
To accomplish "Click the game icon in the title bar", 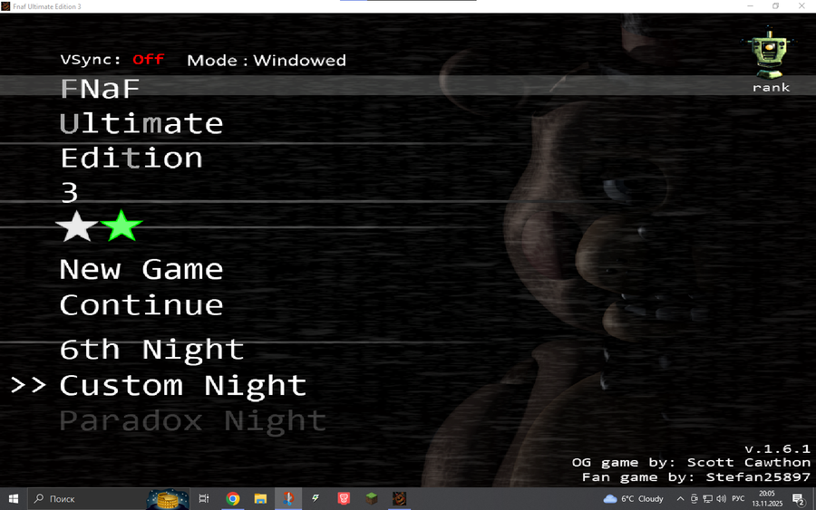I will tap(5, 6).
